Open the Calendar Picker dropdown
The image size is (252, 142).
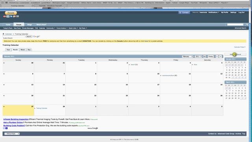[240, 47]
